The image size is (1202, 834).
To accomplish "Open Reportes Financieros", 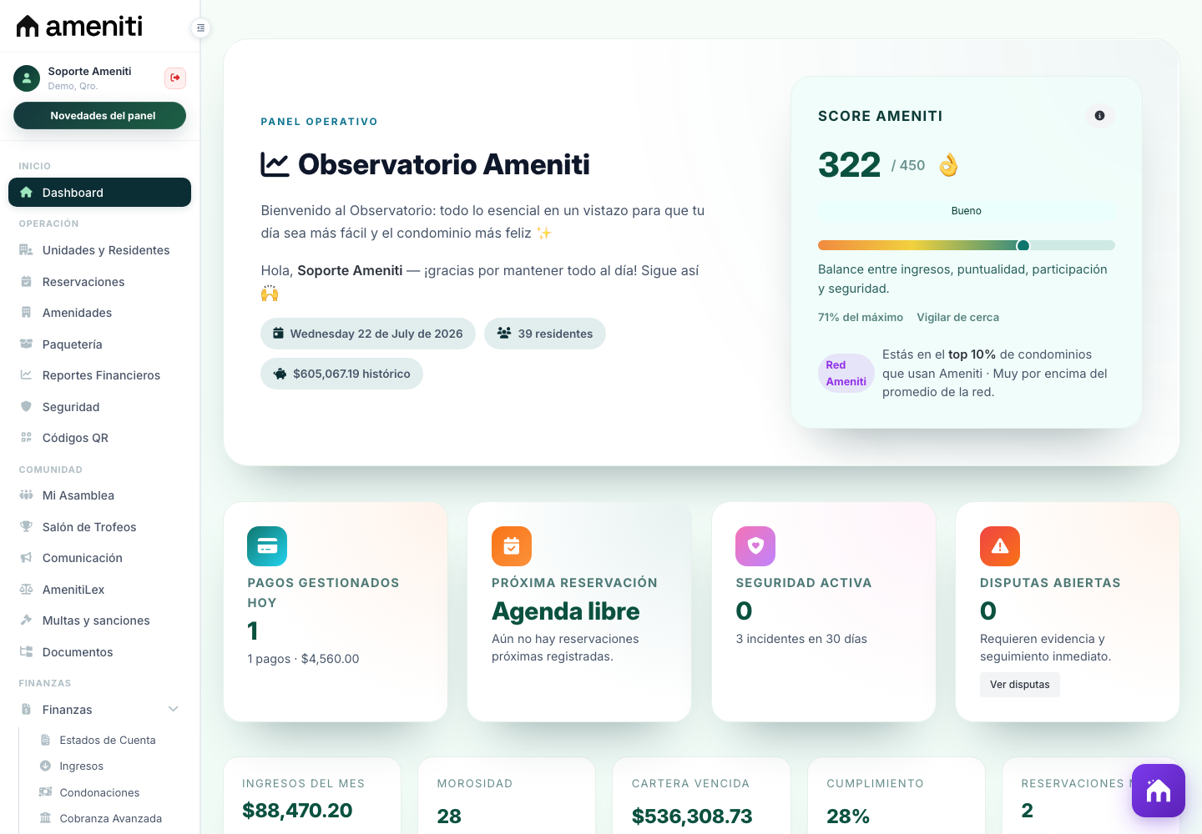I will tap(99, 375).
